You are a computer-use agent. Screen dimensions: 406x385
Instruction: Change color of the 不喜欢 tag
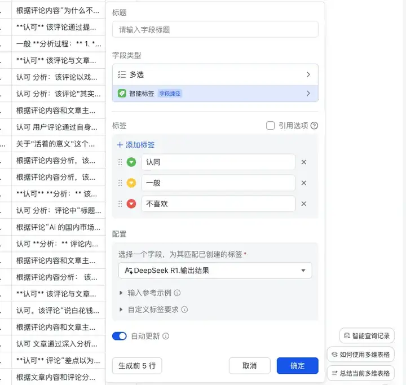[131, 203]
